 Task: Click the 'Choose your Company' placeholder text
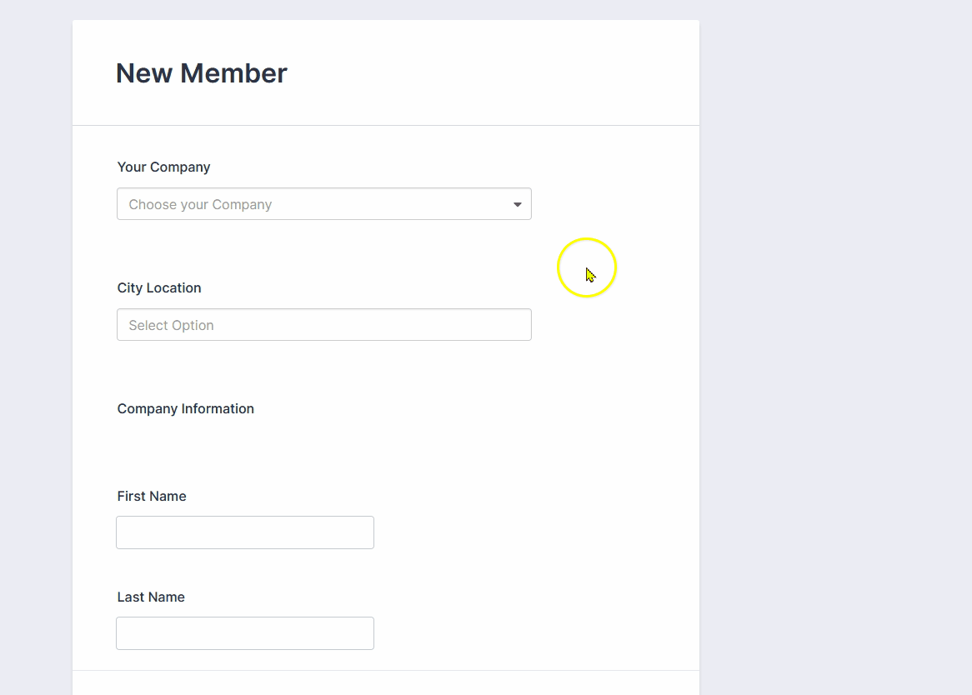click(200, 205)
